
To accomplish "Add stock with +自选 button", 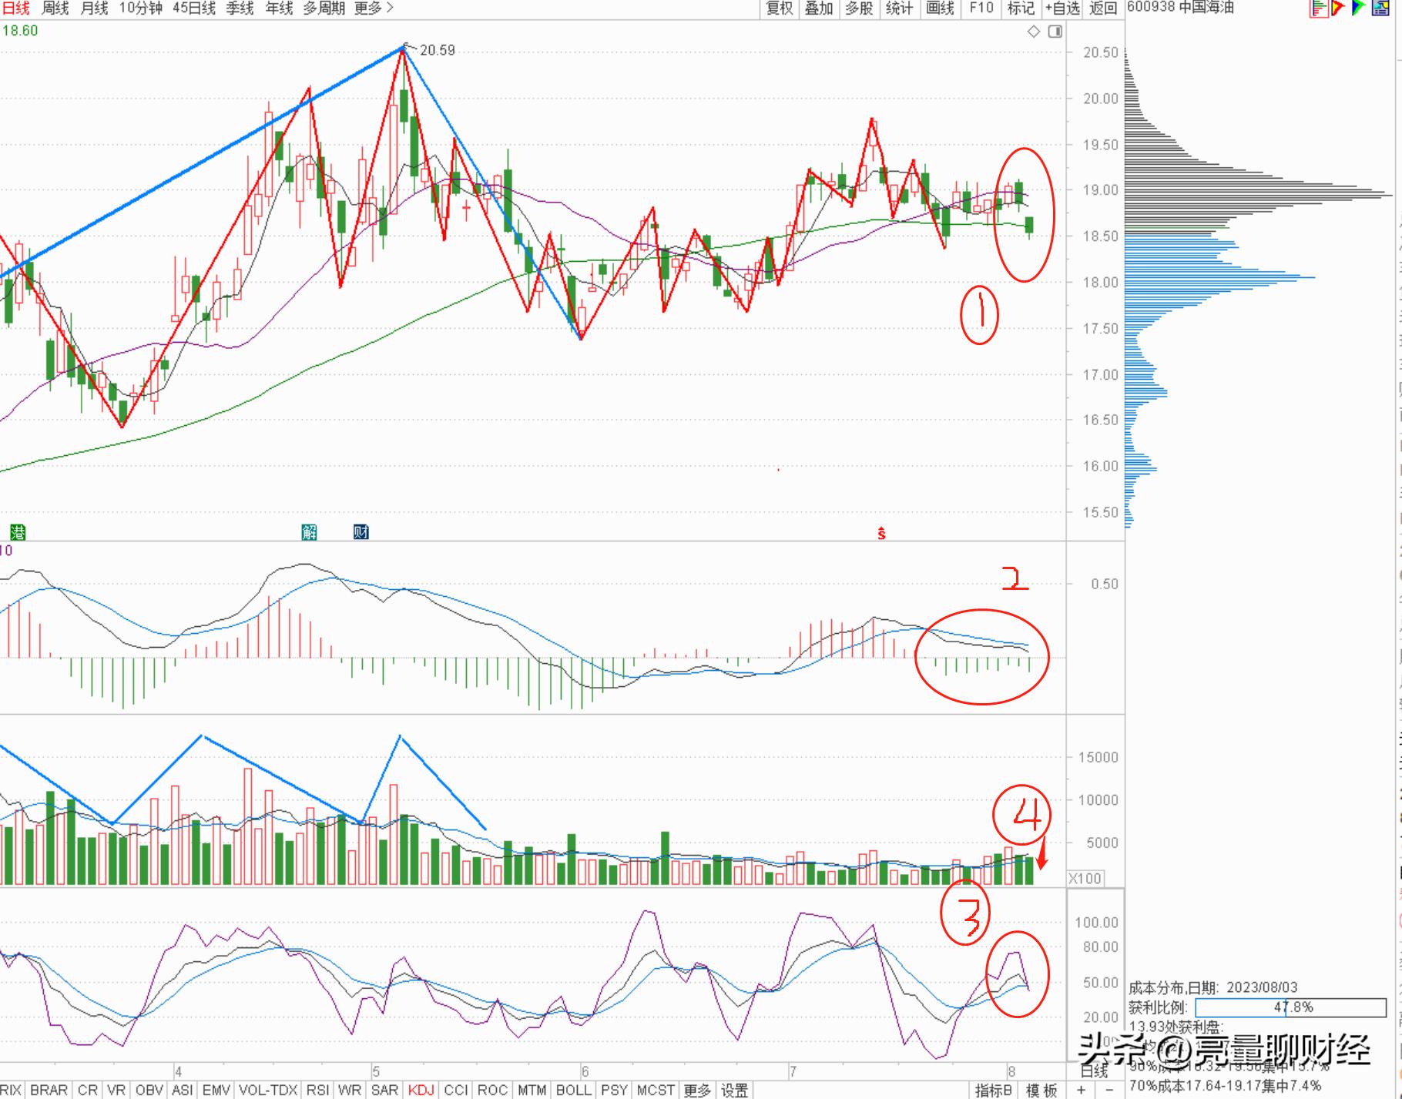I will click(1062, 8).
